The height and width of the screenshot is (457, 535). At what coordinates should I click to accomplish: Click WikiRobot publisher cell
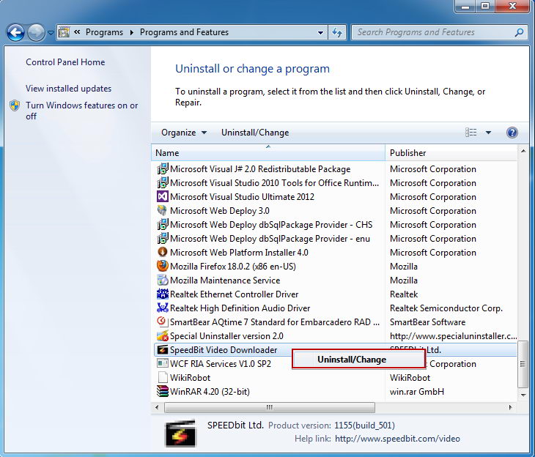410,378
